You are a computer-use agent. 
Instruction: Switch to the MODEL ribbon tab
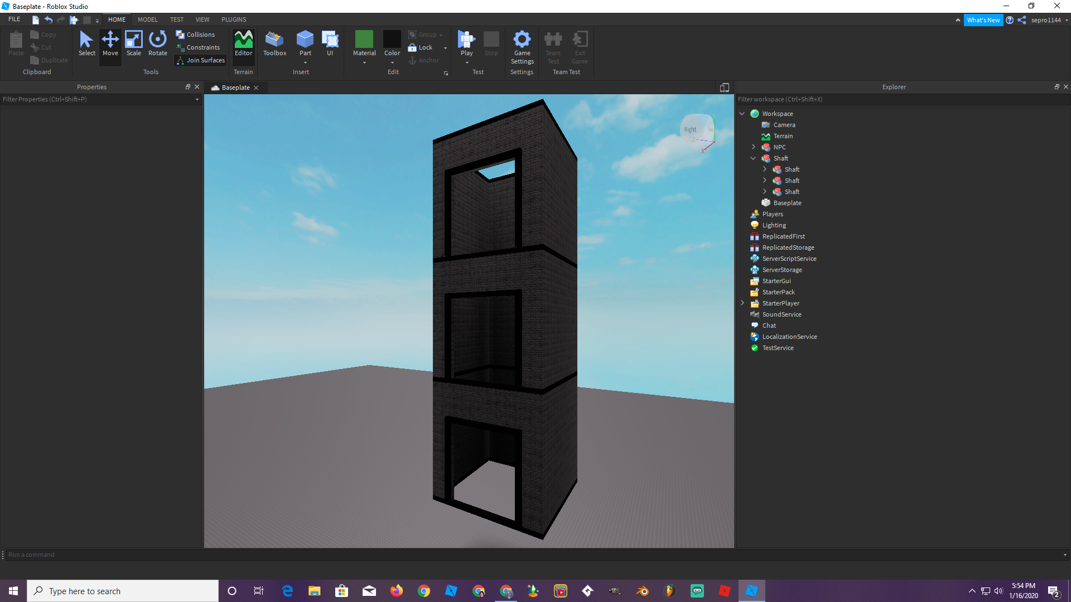(x=147, y=20)
